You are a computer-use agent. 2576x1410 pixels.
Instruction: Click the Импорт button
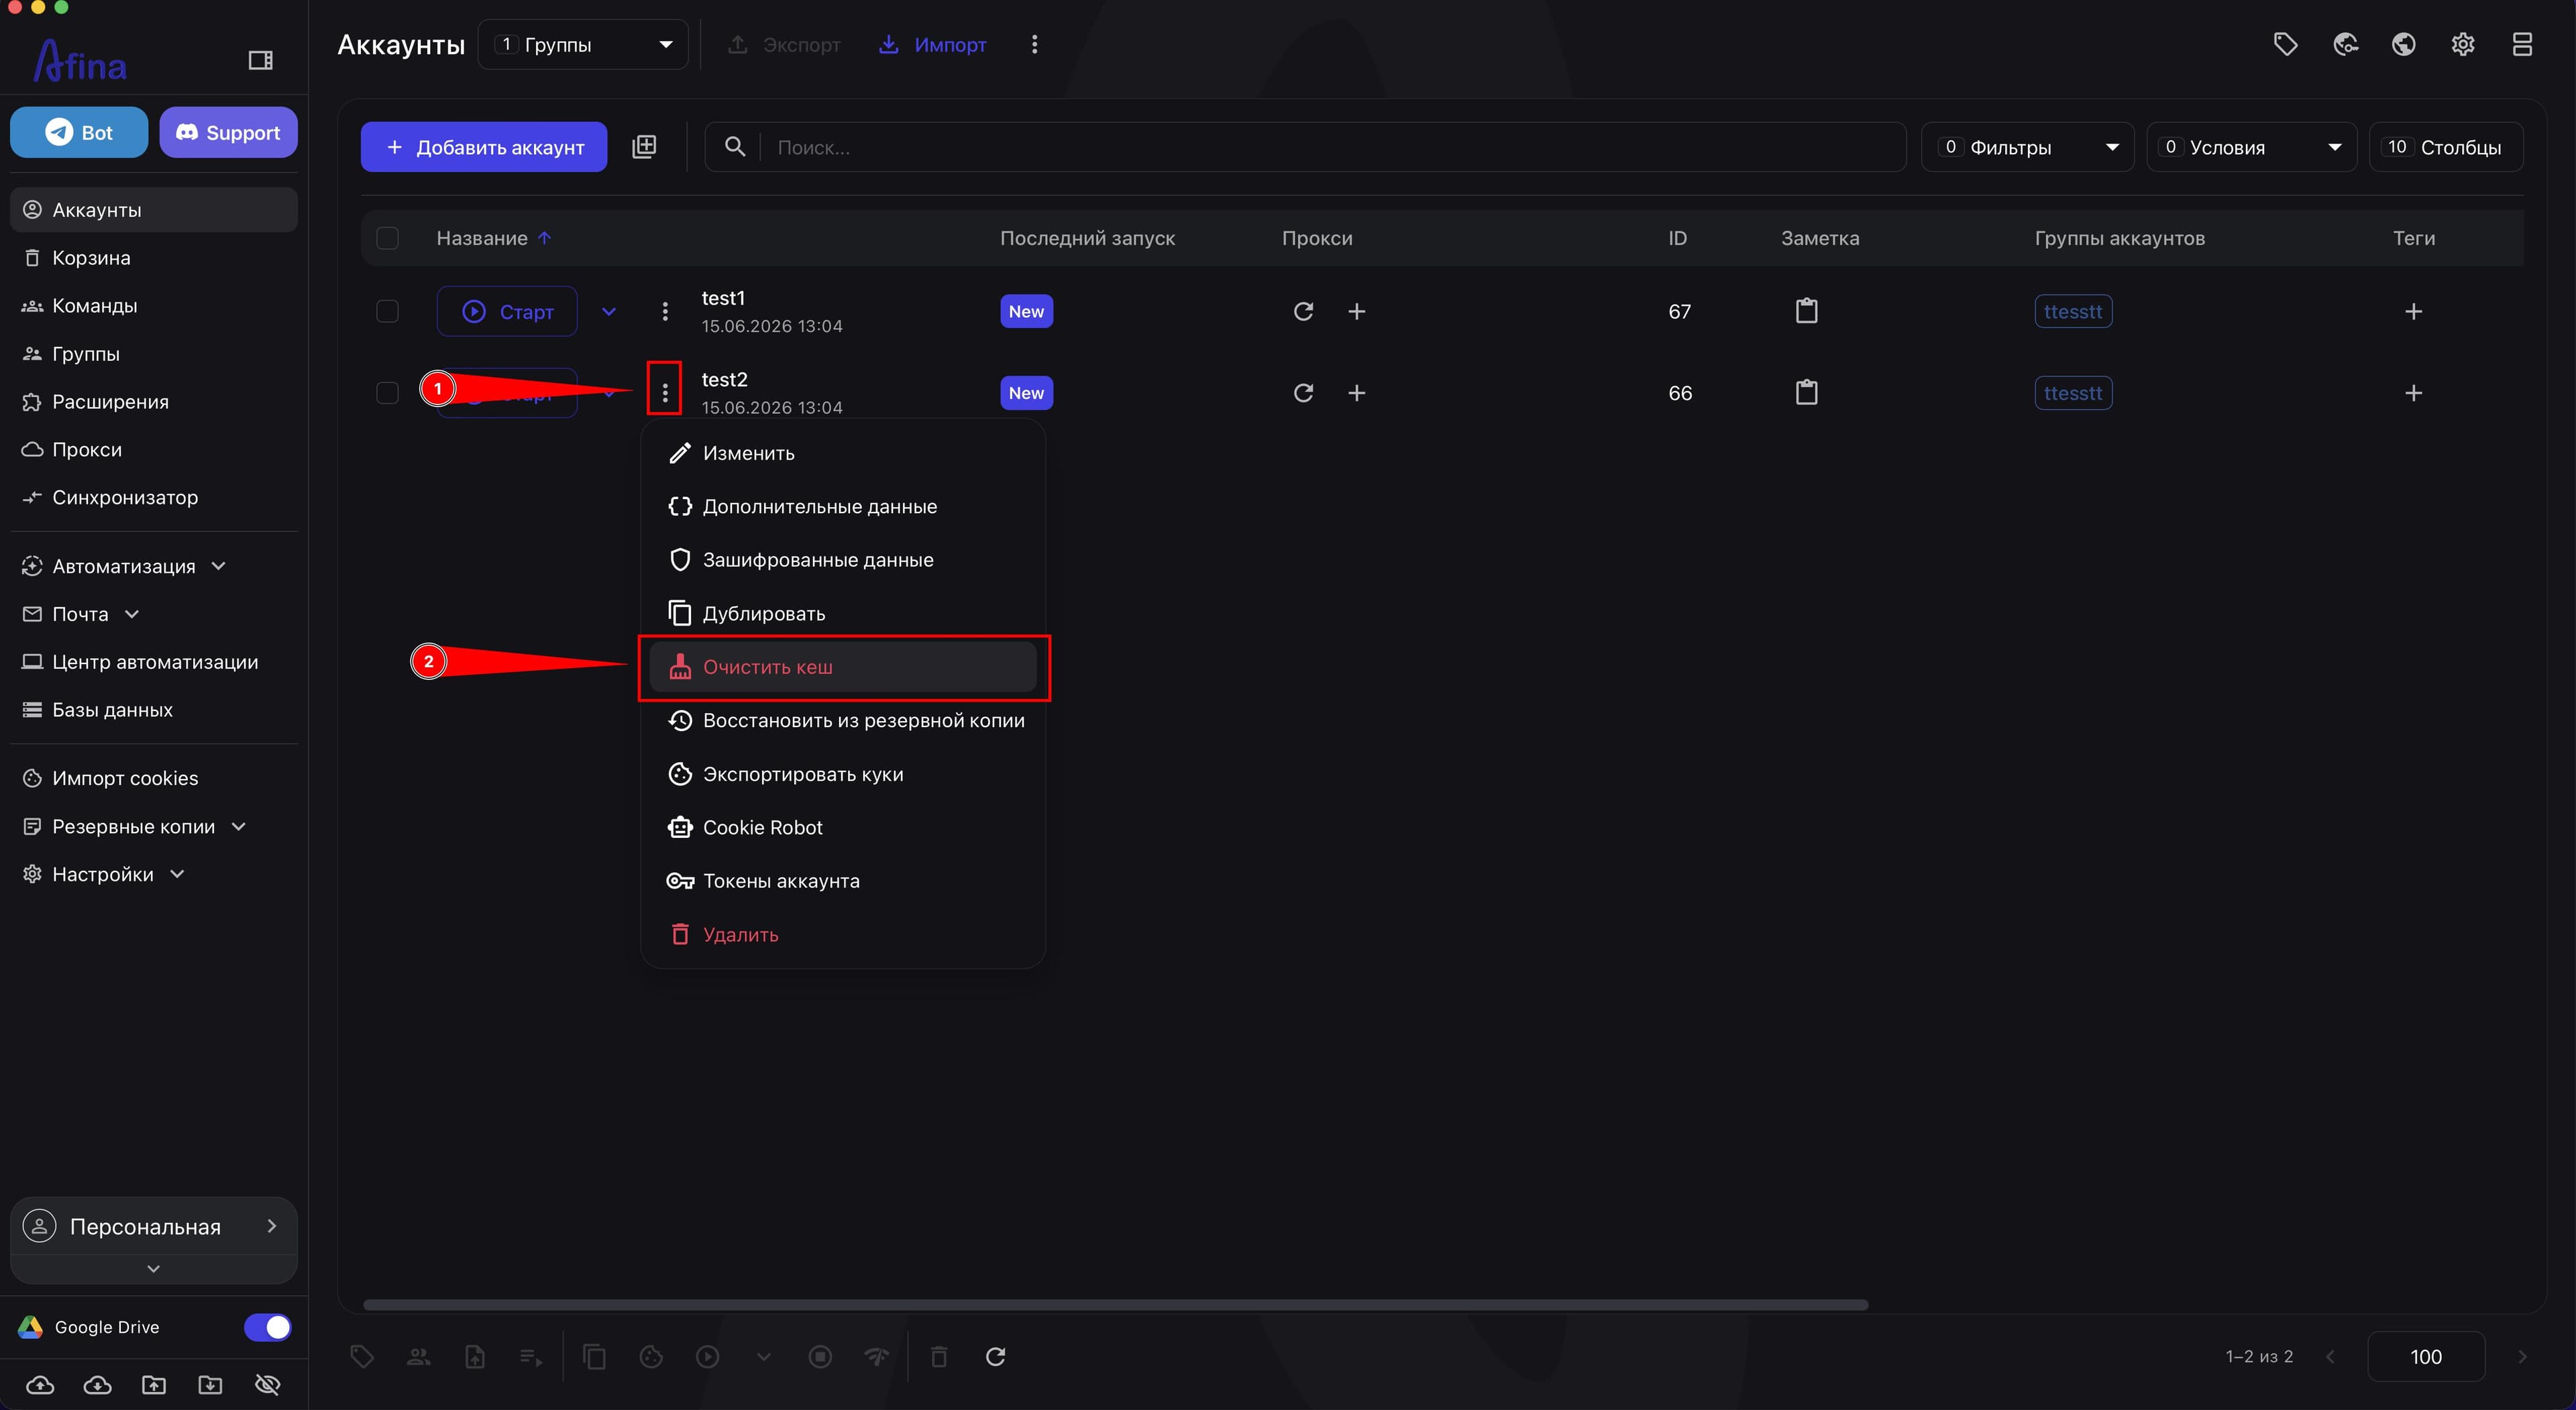932,44
